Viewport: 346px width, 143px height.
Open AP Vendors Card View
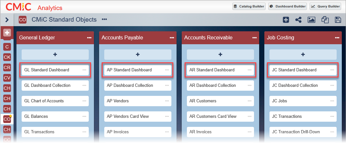pos(138,116)
